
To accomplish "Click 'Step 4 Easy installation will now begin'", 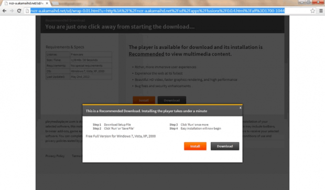I will 195,129.
